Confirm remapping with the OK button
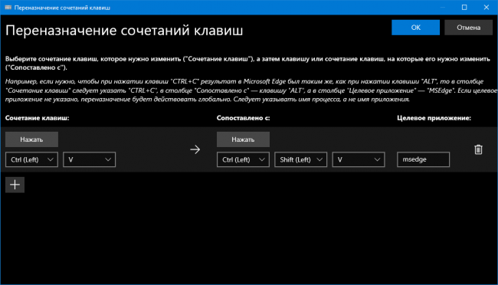Viewport: 498px width, 285px height. [415, 28]
